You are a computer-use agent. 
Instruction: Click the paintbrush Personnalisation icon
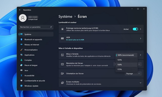pos(21,50)
